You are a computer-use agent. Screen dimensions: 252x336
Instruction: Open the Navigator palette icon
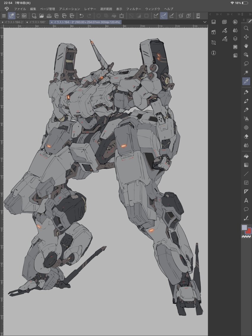coord(213,22)
